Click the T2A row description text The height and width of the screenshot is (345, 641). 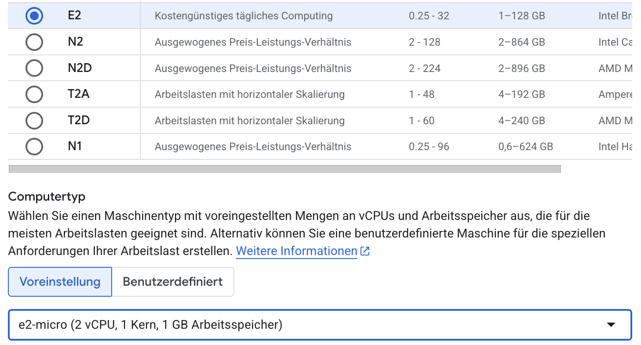pyautogui.click(x=249, y=94)
